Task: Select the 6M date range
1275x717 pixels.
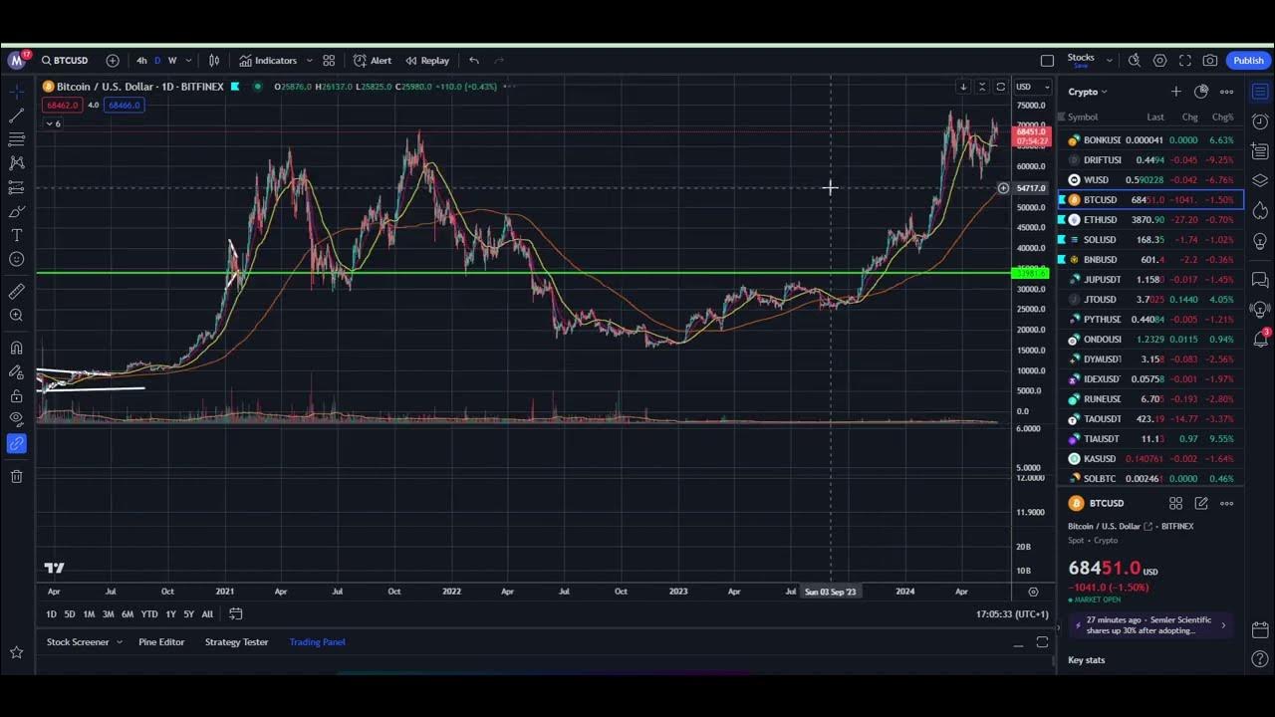Action: (127, 614)
